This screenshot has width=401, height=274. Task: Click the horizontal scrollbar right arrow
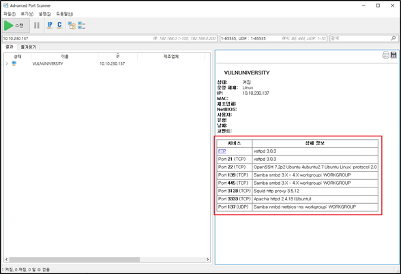tap(207, 260)
